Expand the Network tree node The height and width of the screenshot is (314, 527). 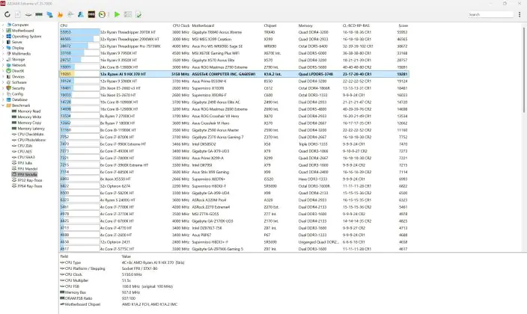point(3,65)
